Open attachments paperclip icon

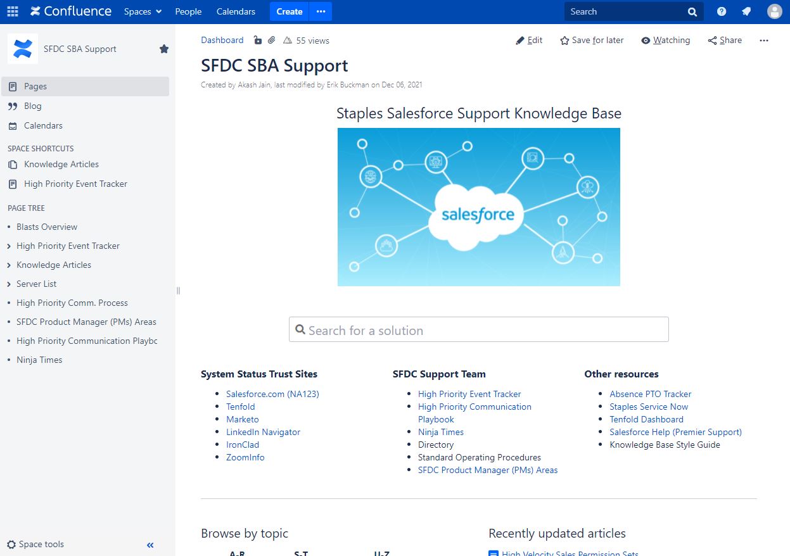click(x=271, y=41)
